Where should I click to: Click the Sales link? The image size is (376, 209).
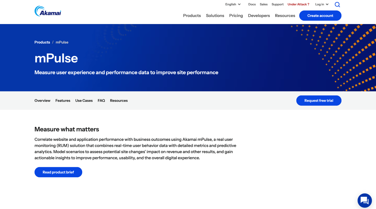pyautogui.click(x=264, y=4)
